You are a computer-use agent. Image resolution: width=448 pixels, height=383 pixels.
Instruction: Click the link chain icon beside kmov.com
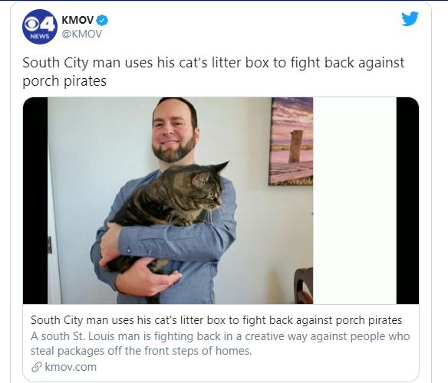coord(37,367)
